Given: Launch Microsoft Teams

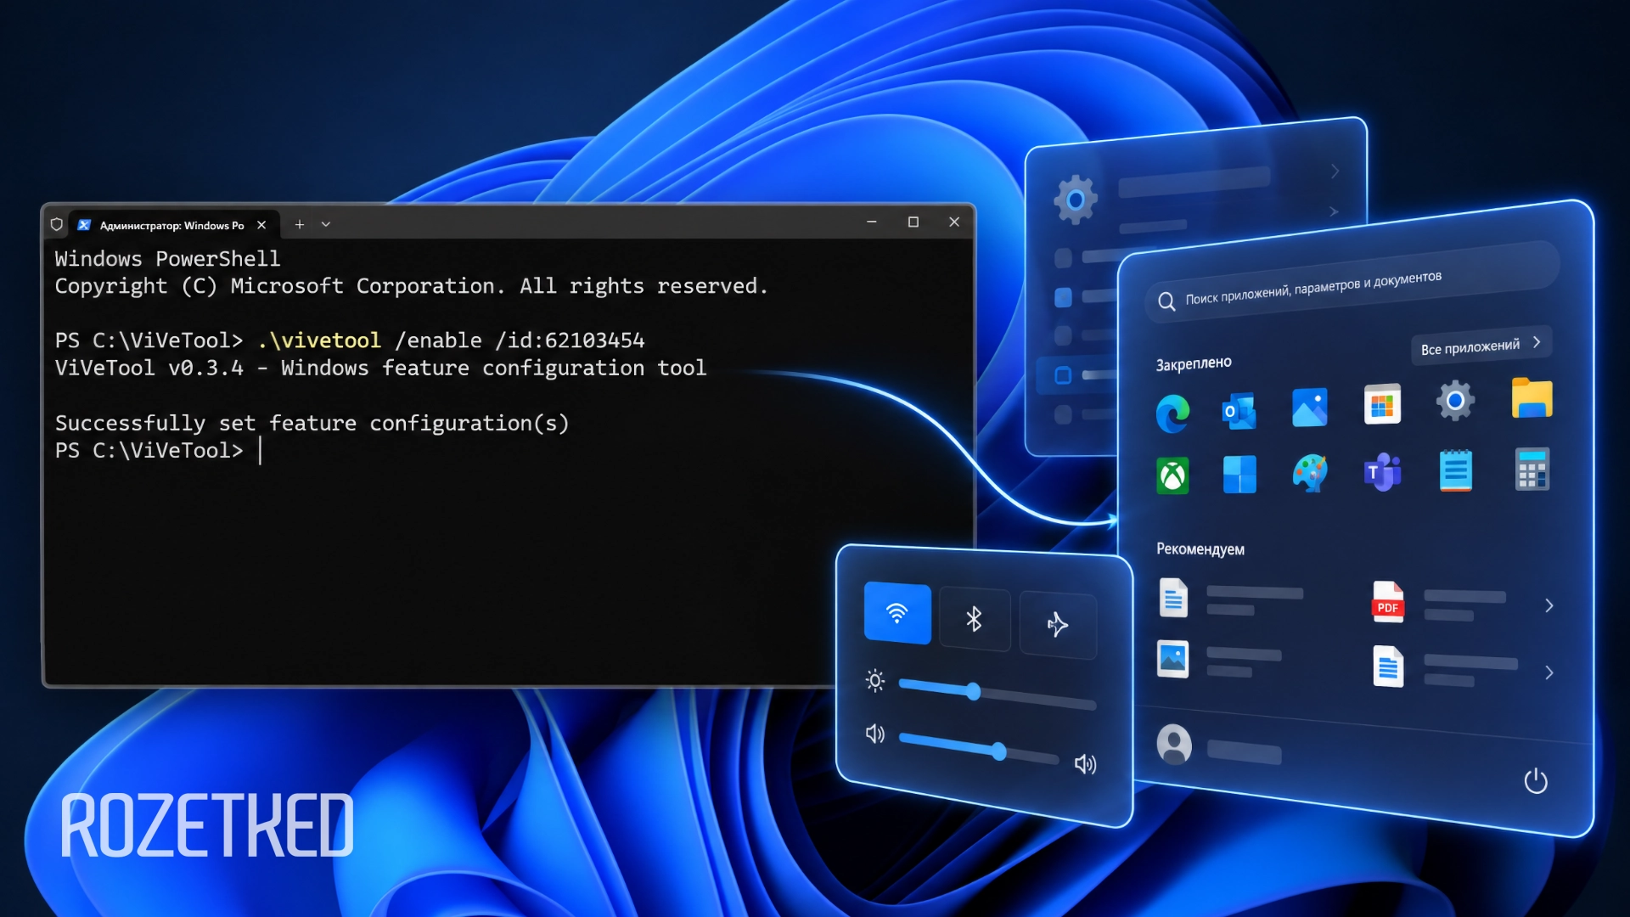Looking at the screenshot, I should tap(1382, 472).
